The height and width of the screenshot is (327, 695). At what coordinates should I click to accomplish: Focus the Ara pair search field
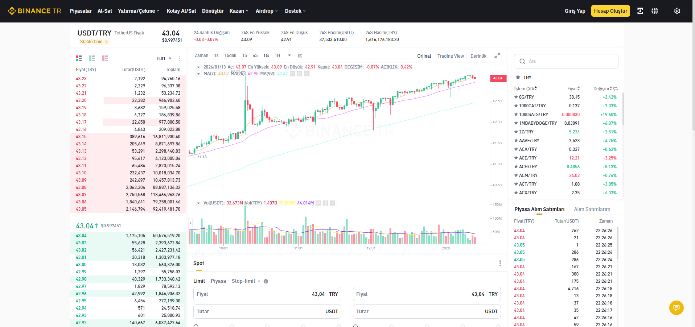(566, 61)
